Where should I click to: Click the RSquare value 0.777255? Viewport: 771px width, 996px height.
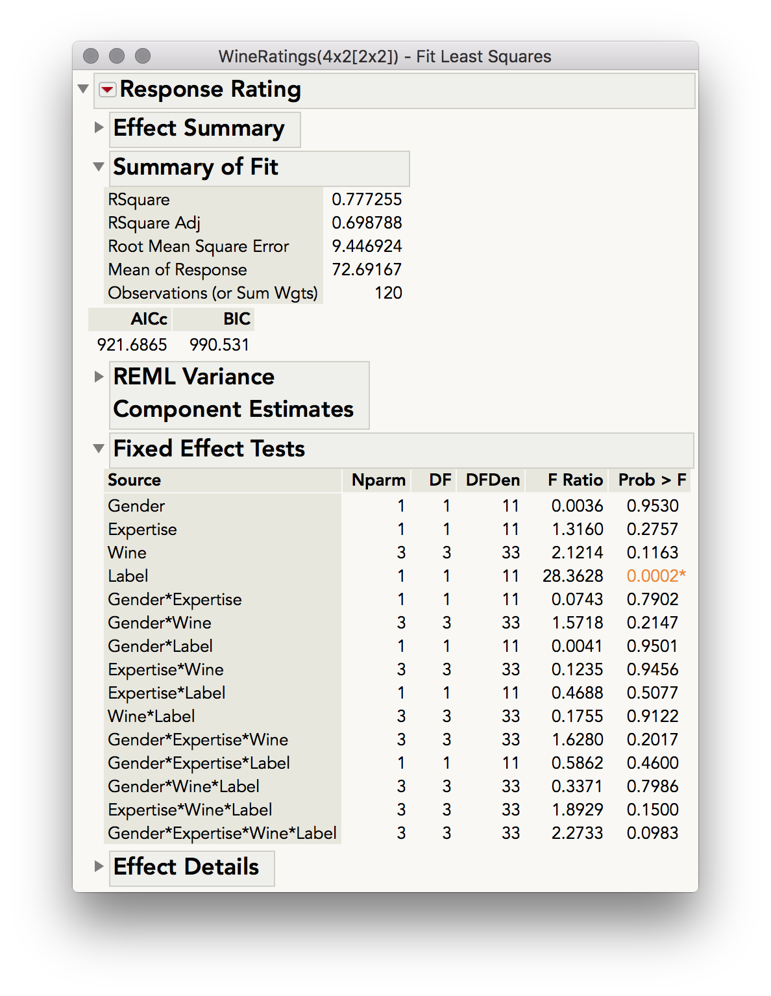coord(367,199)
